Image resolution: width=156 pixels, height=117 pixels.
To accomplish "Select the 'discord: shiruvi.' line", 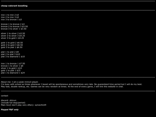I will (9, 100).
